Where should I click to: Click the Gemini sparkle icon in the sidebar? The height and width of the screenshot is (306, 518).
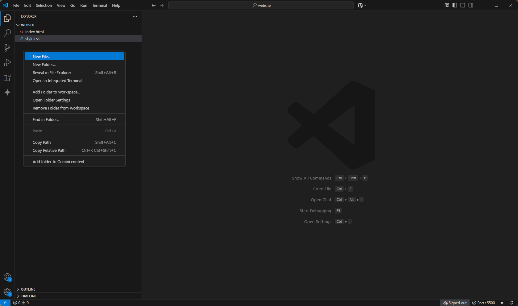click(x=7, y=92)
